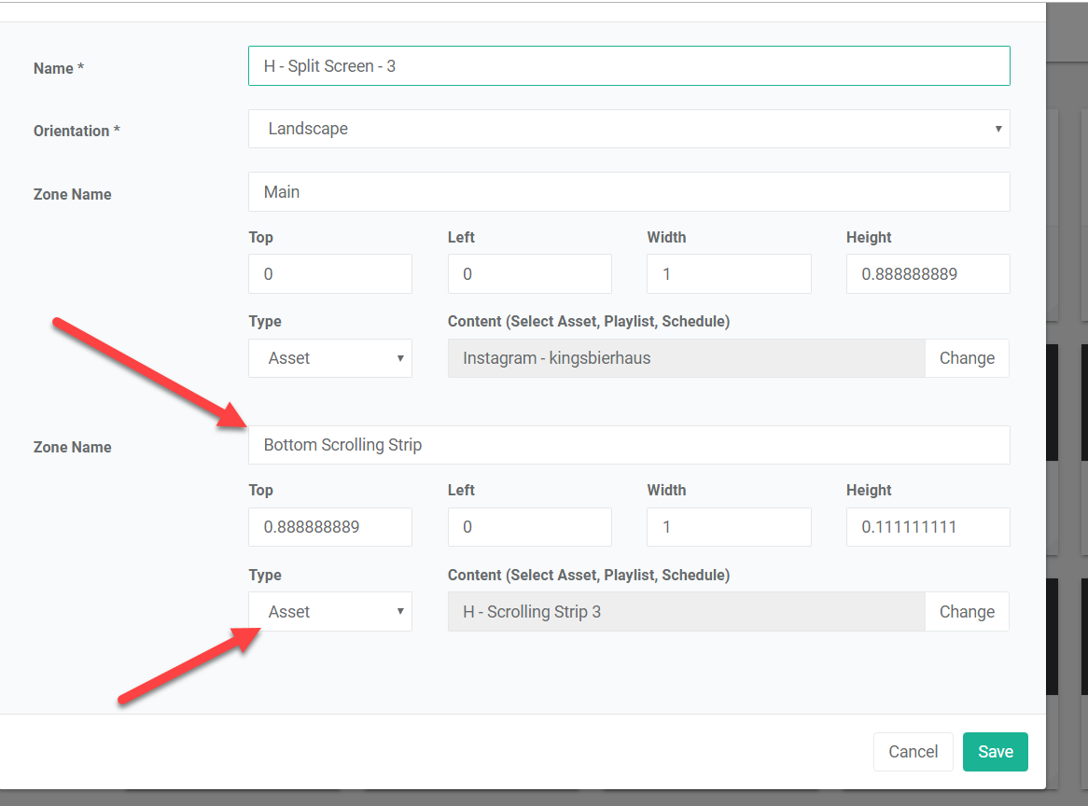Click the Left field of Bottom Scrolling Strip zone

[529, 527]
